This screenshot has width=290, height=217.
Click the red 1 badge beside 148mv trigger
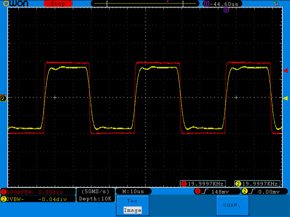coord(198,191)
